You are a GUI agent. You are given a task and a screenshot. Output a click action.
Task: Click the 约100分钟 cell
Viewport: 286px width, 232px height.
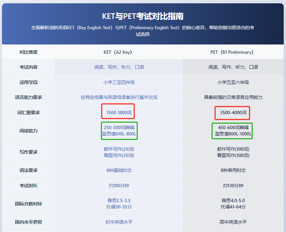point(119,186)
